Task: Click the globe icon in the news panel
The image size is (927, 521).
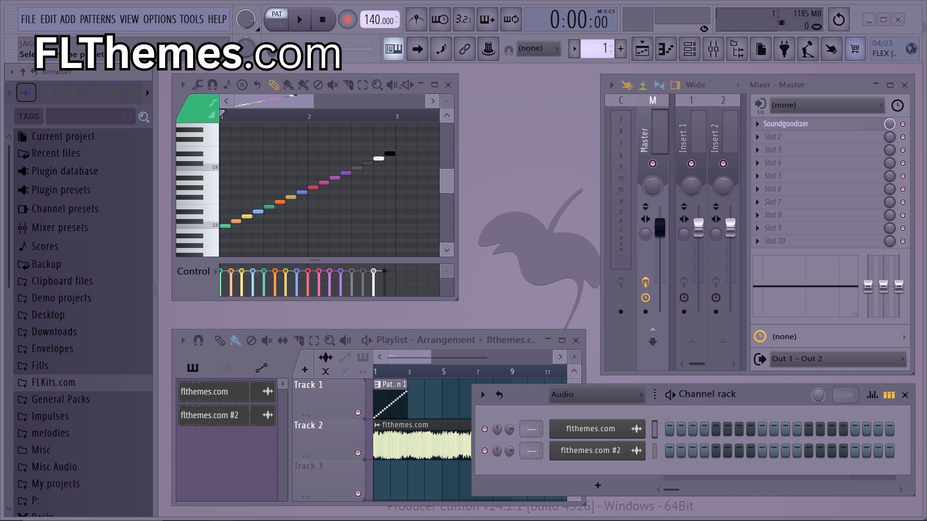Action: point(912,48)
